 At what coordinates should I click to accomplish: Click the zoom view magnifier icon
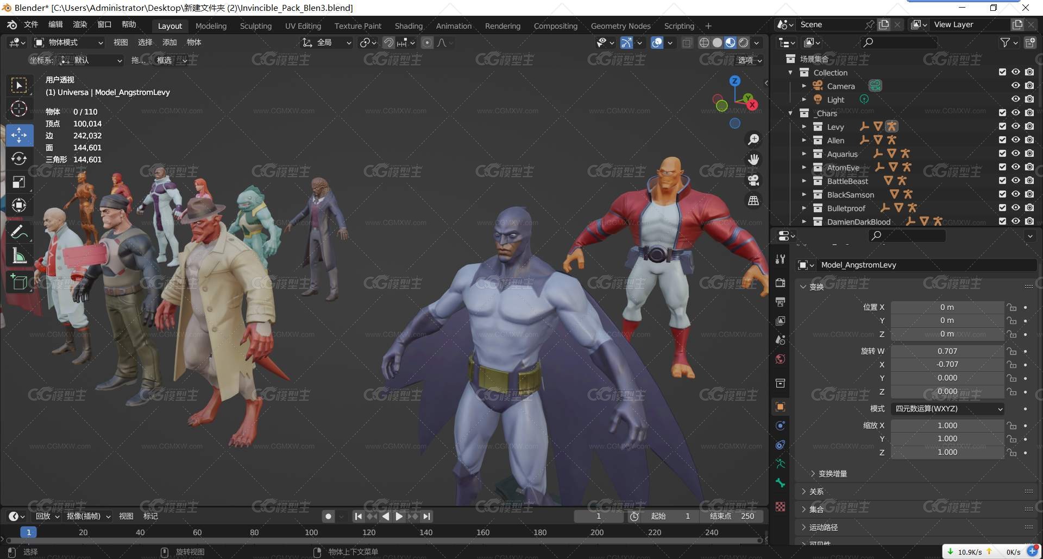pyautogui.click(x=753, y=139)
